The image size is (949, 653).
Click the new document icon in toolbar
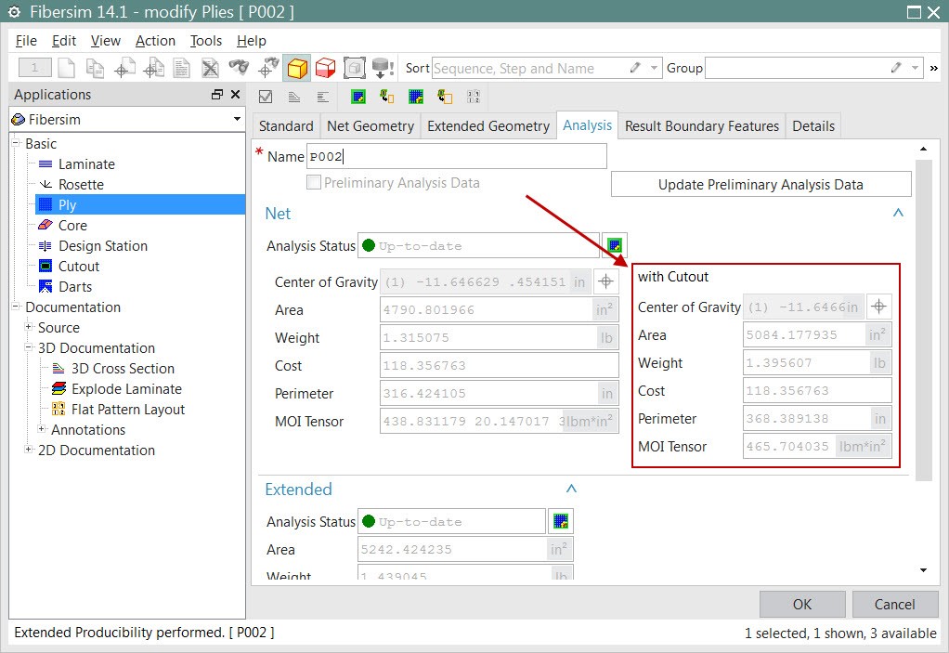click(x=66, y=67)
